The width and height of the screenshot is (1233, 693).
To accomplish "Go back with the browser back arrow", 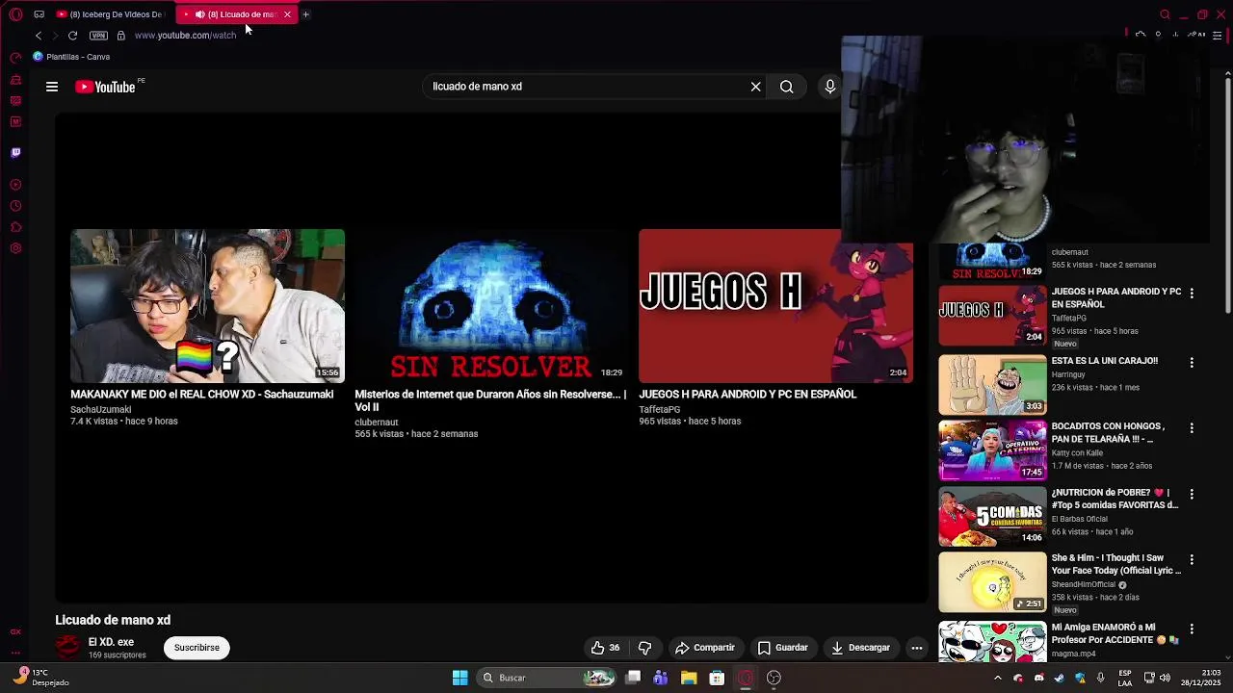I will [x=39, y=36].
